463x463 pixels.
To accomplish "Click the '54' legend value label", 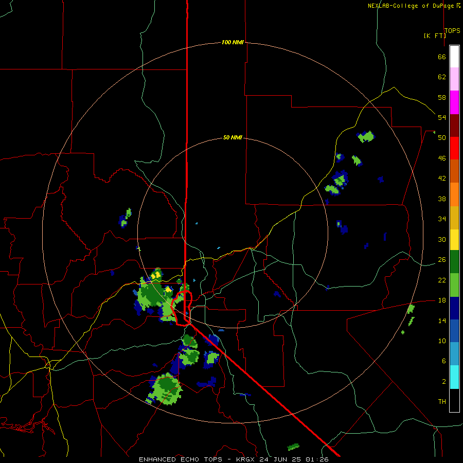I will pyautogui.click(x=442, y=117).
